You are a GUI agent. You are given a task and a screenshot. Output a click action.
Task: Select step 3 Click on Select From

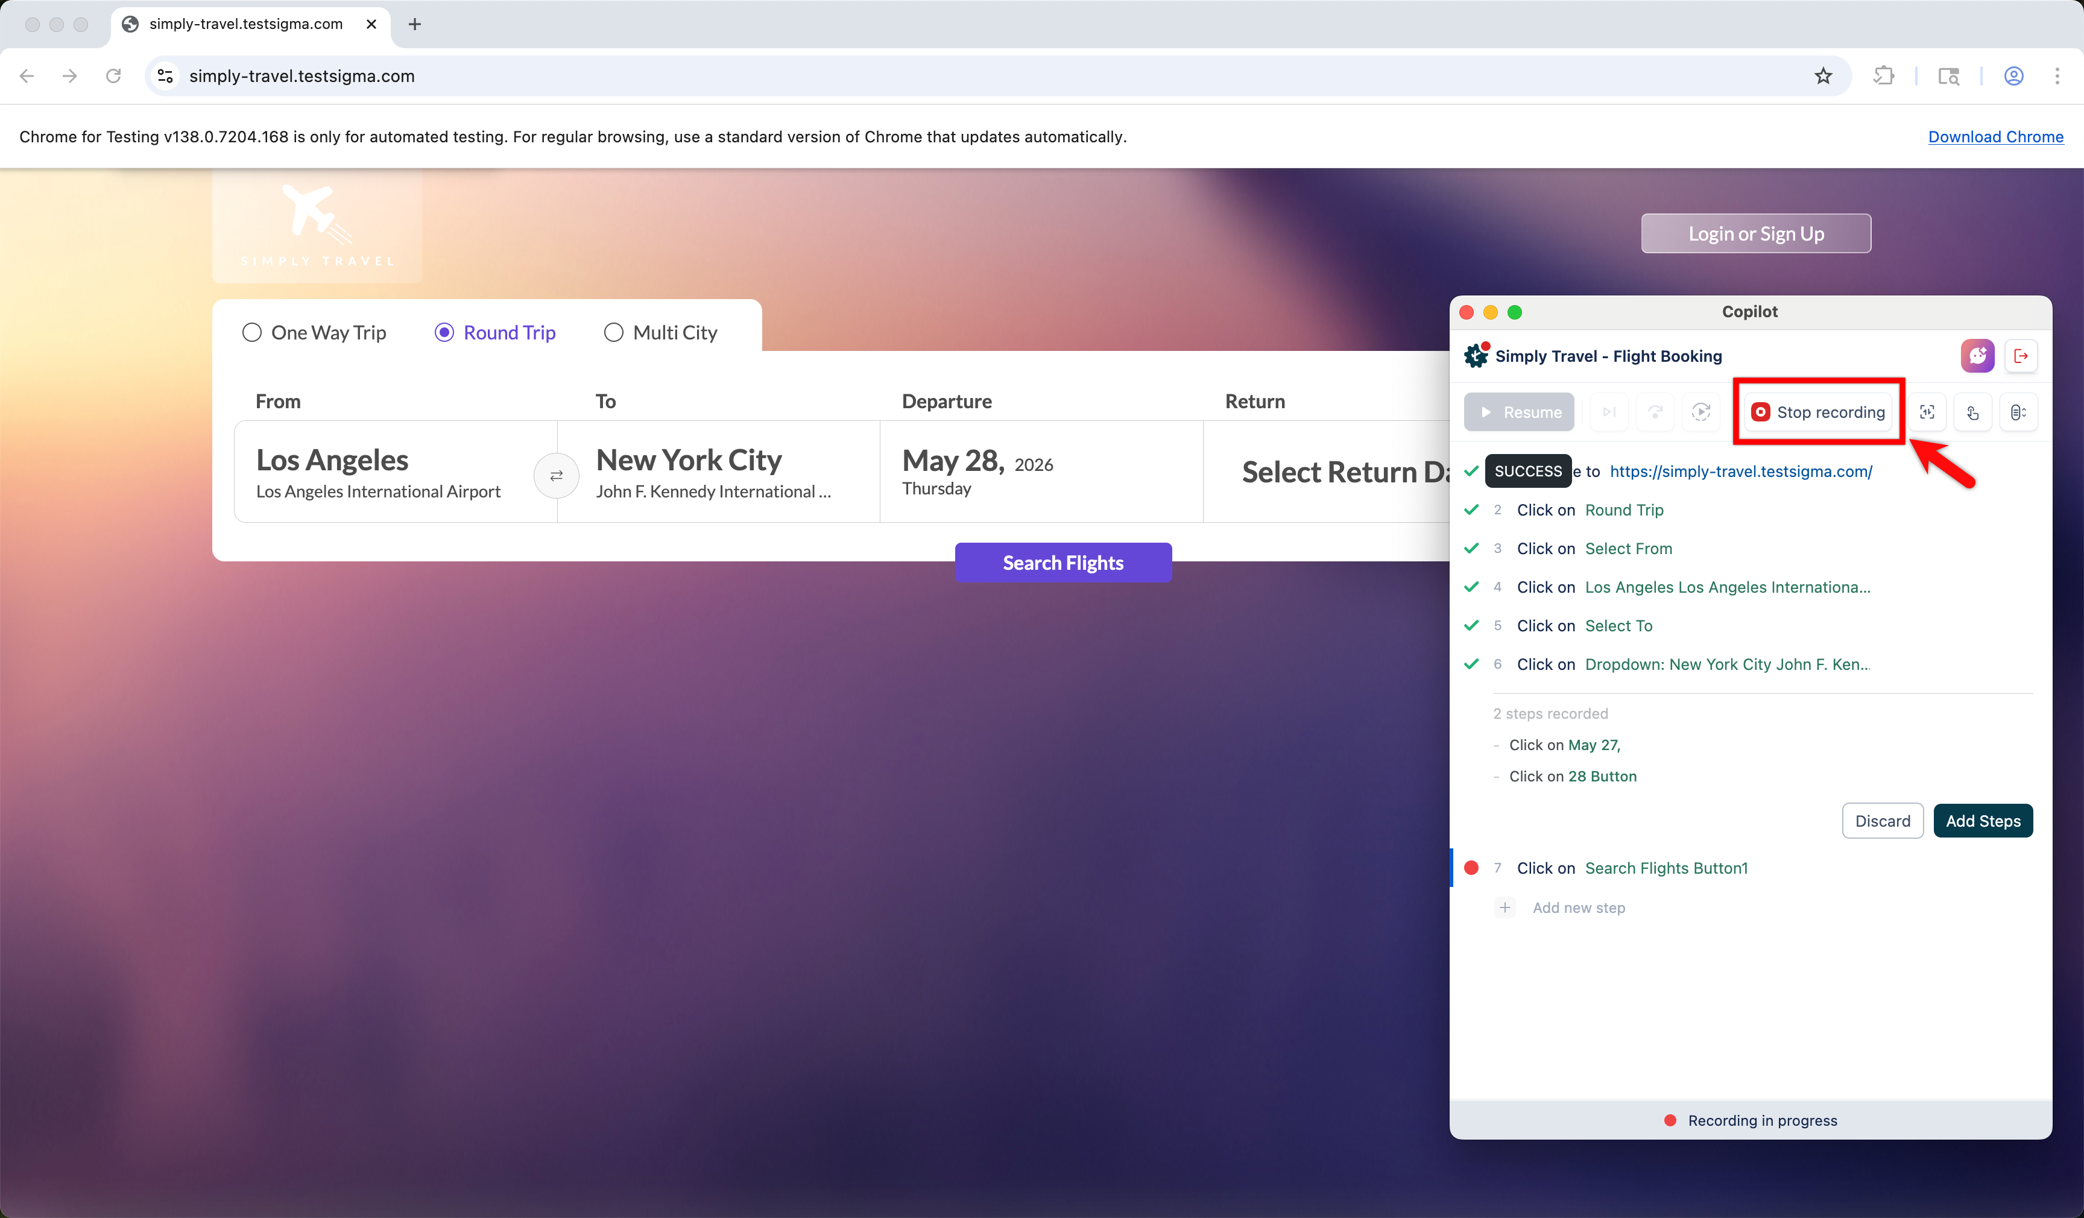(1752, 549)
